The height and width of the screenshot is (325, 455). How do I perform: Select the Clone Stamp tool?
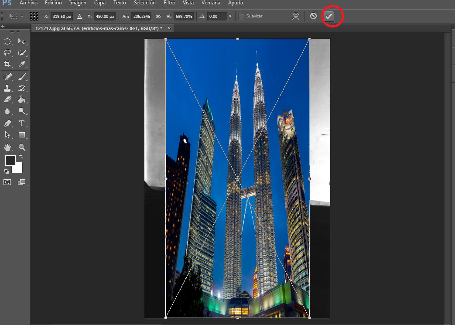7,88
